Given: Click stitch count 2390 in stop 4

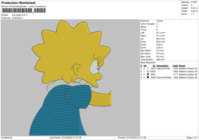Looking at the screenshot, I should coord(153,78).
